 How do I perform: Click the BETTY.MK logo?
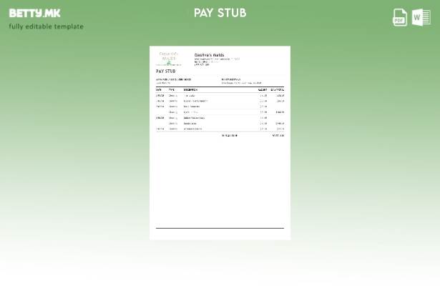(x=34, y=13)
